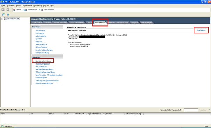Click host server icon beside 192.168.100.144
Image resolution: width=211 pixels, height=128 pixels.
[x=5, y=18]
